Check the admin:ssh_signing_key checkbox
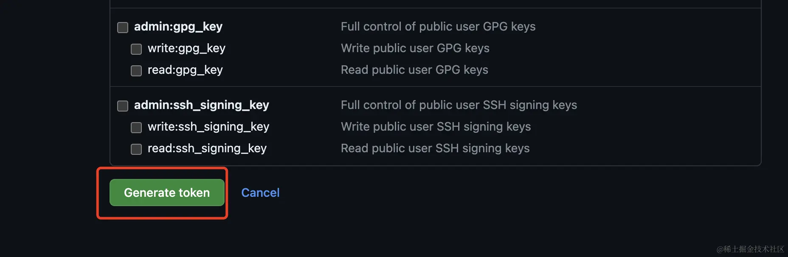The width and height of the screenshot is (788, 257). pyautogui.click(x=123, y=106)
